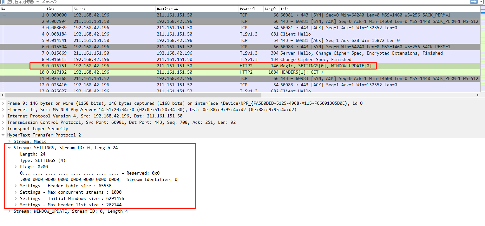The height and width of the screenshot is (226, 485).
Task: Expand the Frame 9 details node
Action: [x=3, y=103]
